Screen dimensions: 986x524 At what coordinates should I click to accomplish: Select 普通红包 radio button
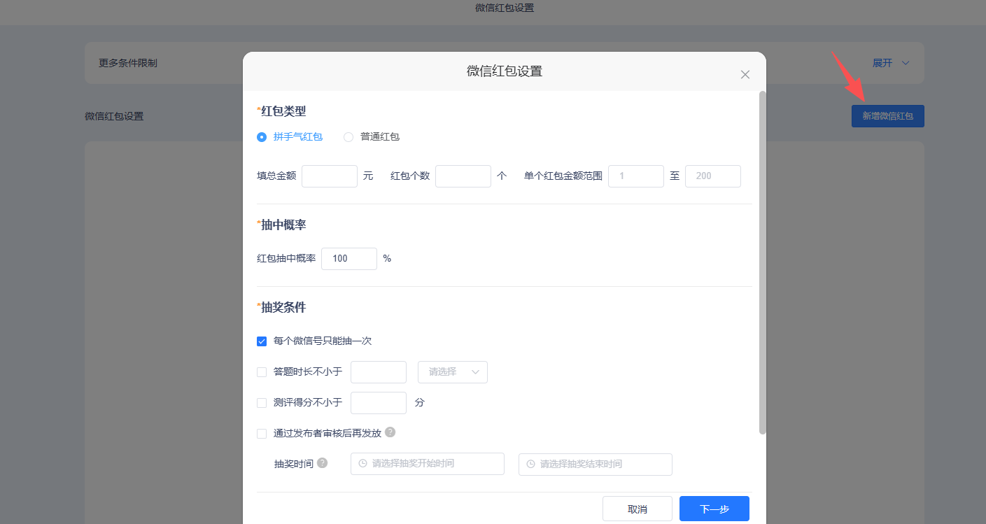pos(348,137)
